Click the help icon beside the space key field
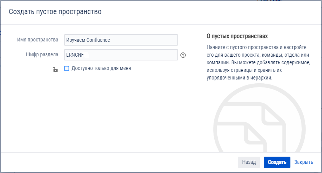Viewport: 322px width, 173px height. click(183, 55)
